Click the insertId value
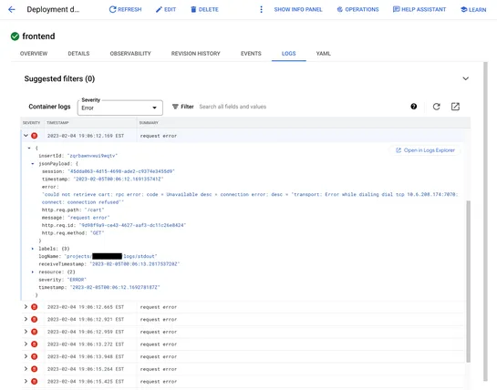The height and width of the screenshot is (390, 497). click(92, 156)
